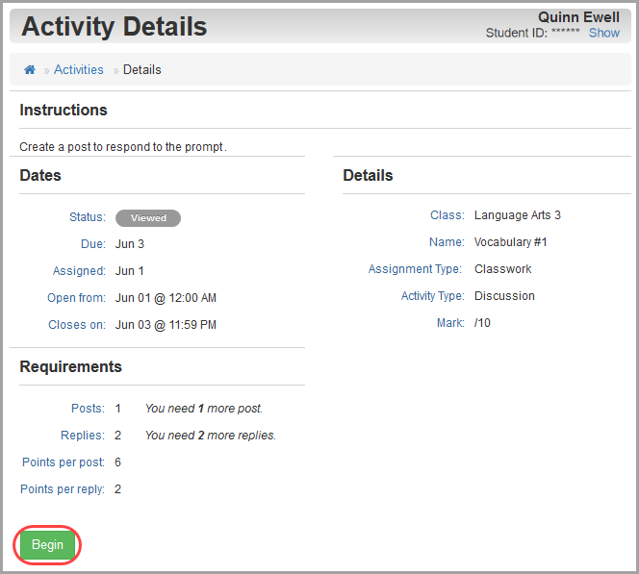Click the Viewed status badge

pos(148,218)
